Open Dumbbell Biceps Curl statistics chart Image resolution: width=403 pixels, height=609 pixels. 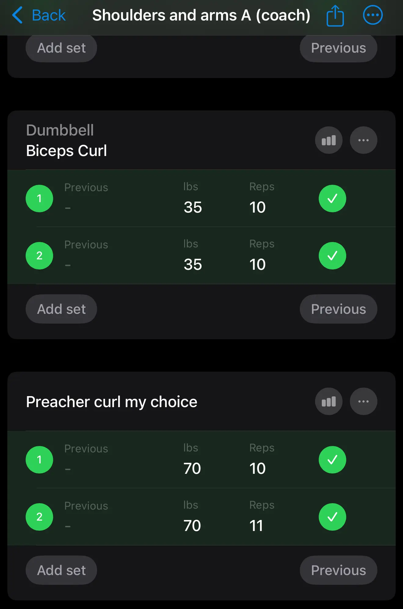pos(329,140)
